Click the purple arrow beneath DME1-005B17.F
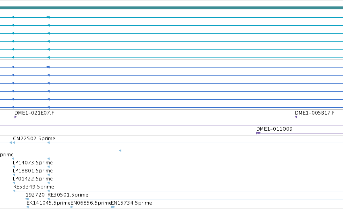Screen dimensions: 343x209 pyautogui.click(x=296, y=117)
